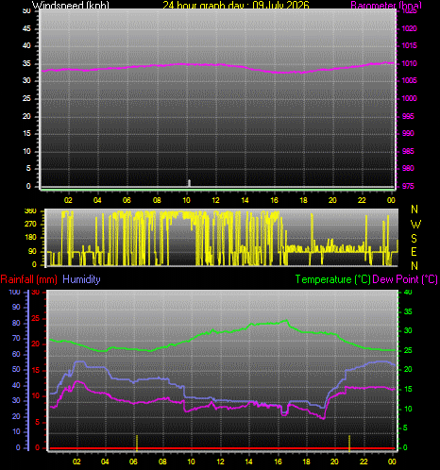Image resolution: width=440 pixels, height=470 pixels.
Task: Click the S compass letter beside wind direction graph
Action: pyautogui.click(x=415, y=239)
